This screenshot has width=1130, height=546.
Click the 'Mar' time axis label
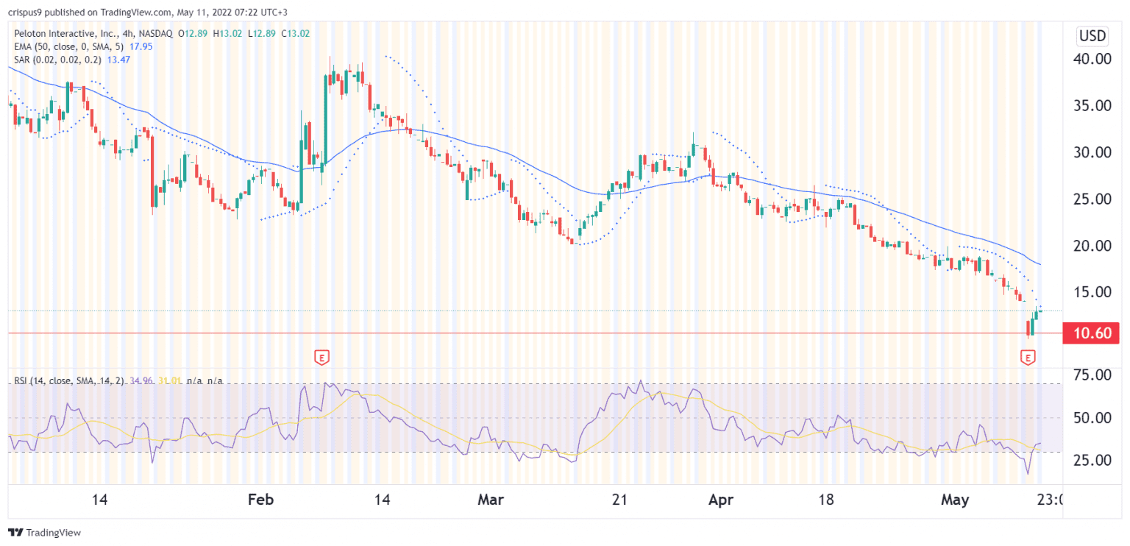[x=491, y=500]
